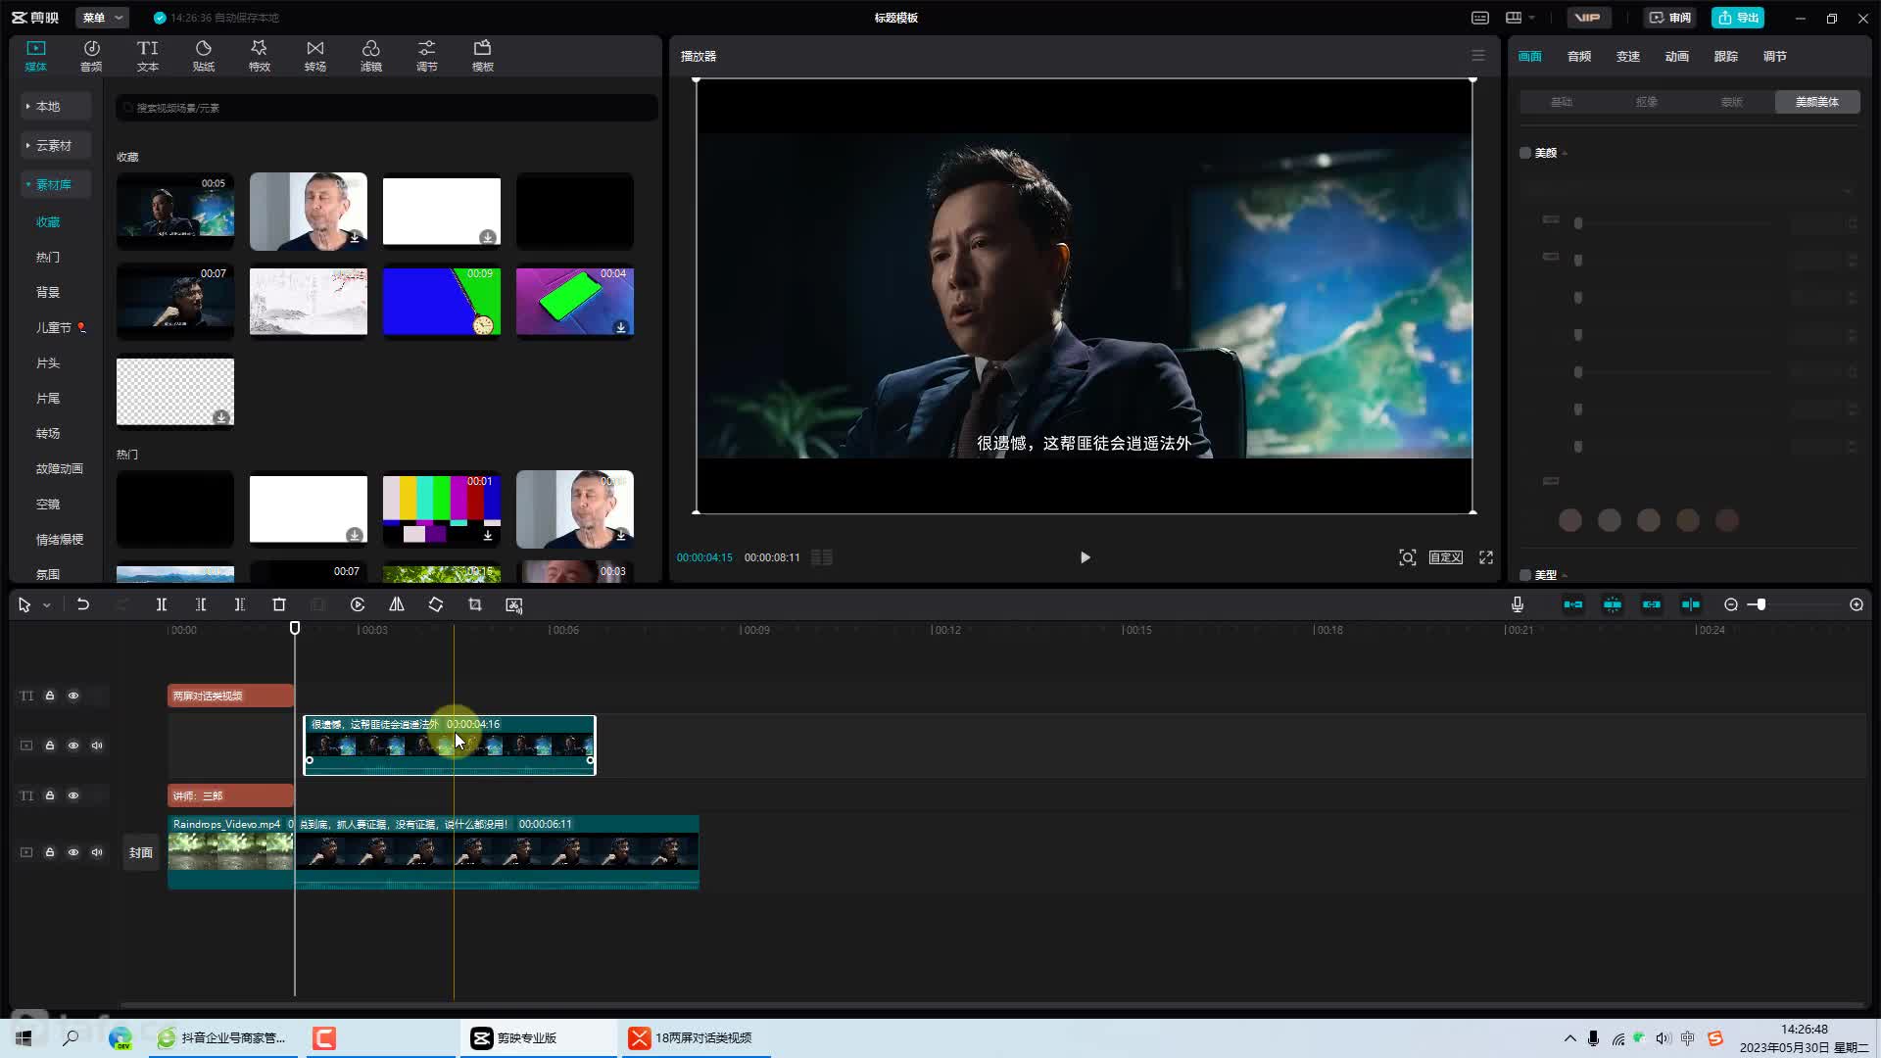The image size is (1881, 1058).
Task: Switch to the 变速 speed tab
Action: 1628,57
